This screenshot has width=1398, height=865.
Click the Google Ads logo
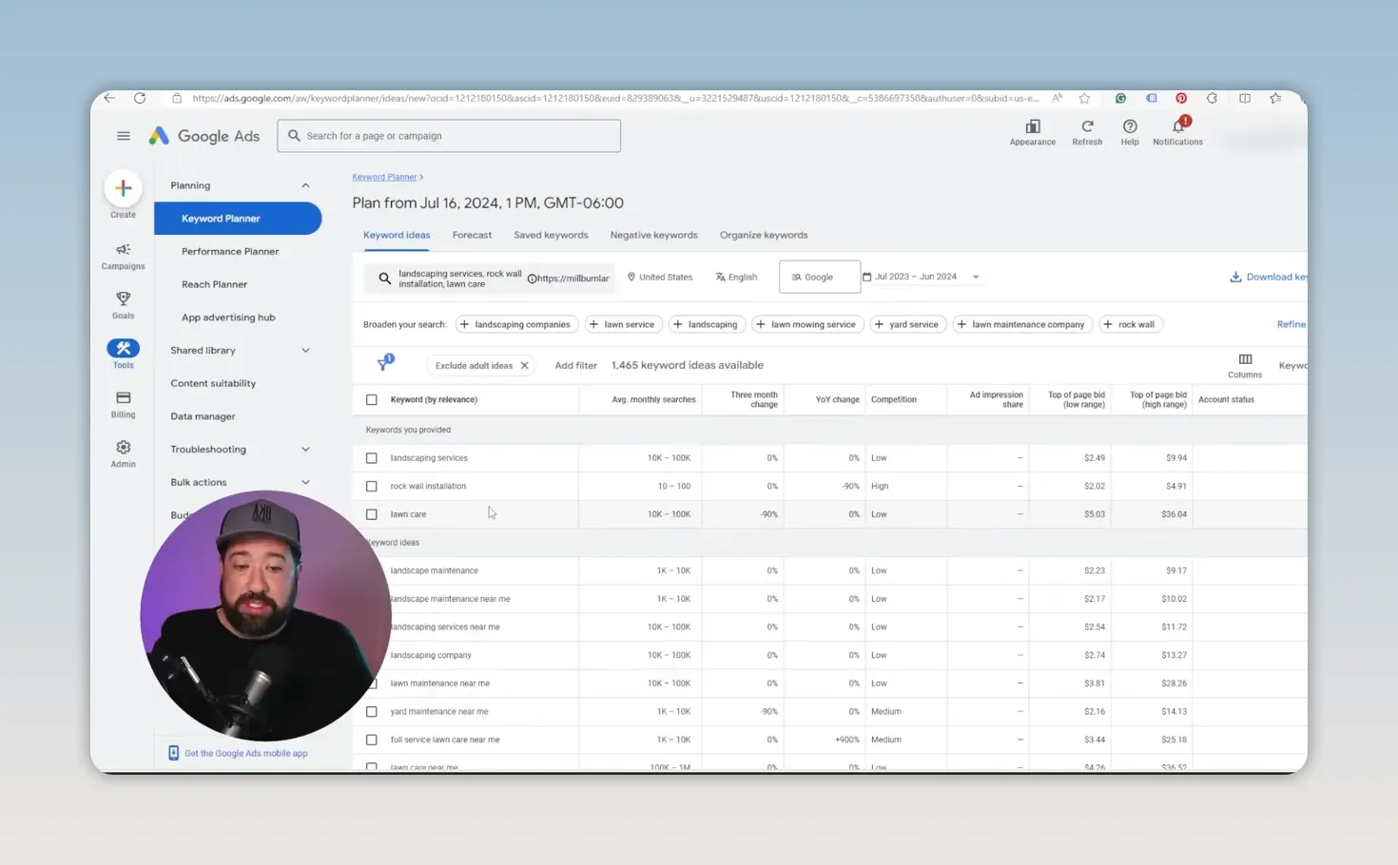coord(204,136)
